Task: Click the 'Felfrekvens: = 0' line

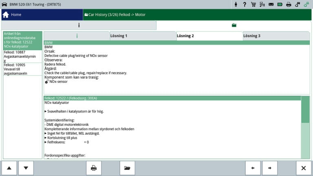Action: point(67,142)
